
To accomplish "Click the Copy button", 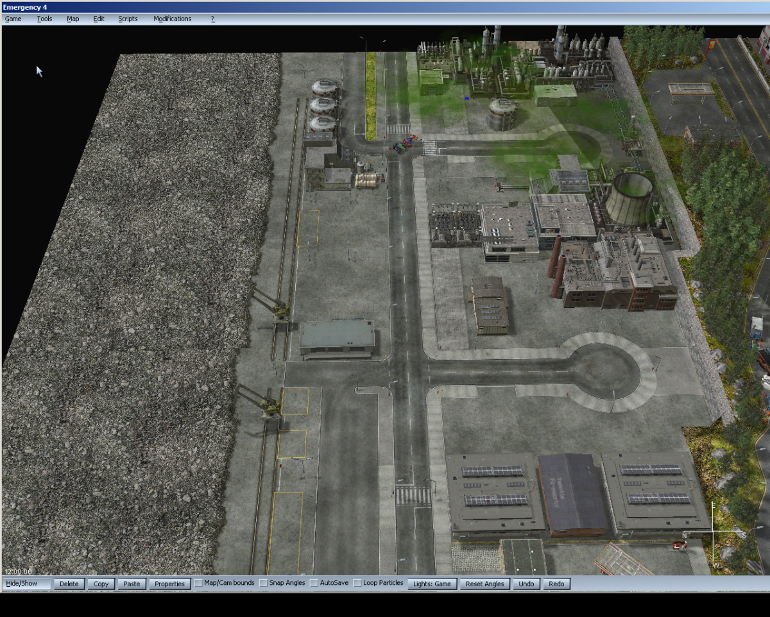I will click(x=101, y=584).
